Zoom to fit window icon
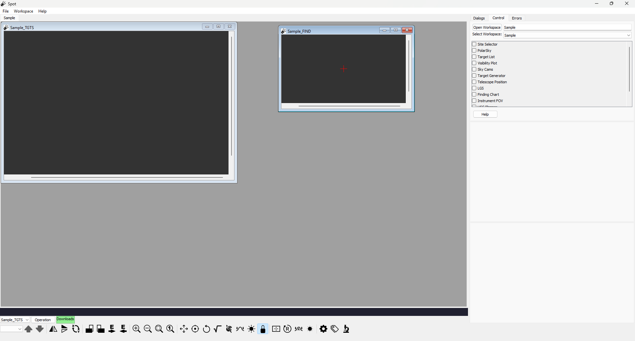Screen dimensions: 635x341 tap(159, 329)
